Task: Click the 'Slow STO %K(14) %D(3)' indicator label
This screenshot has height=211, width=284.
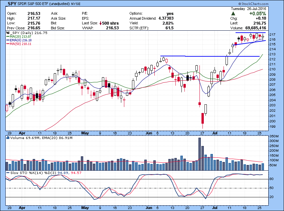Action: pyautogui.click(x=33, y=173)
